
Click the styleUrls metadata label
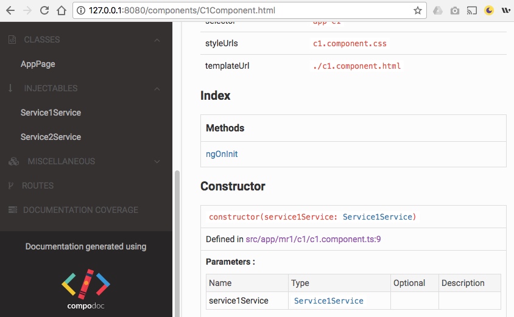pos(222,43)
